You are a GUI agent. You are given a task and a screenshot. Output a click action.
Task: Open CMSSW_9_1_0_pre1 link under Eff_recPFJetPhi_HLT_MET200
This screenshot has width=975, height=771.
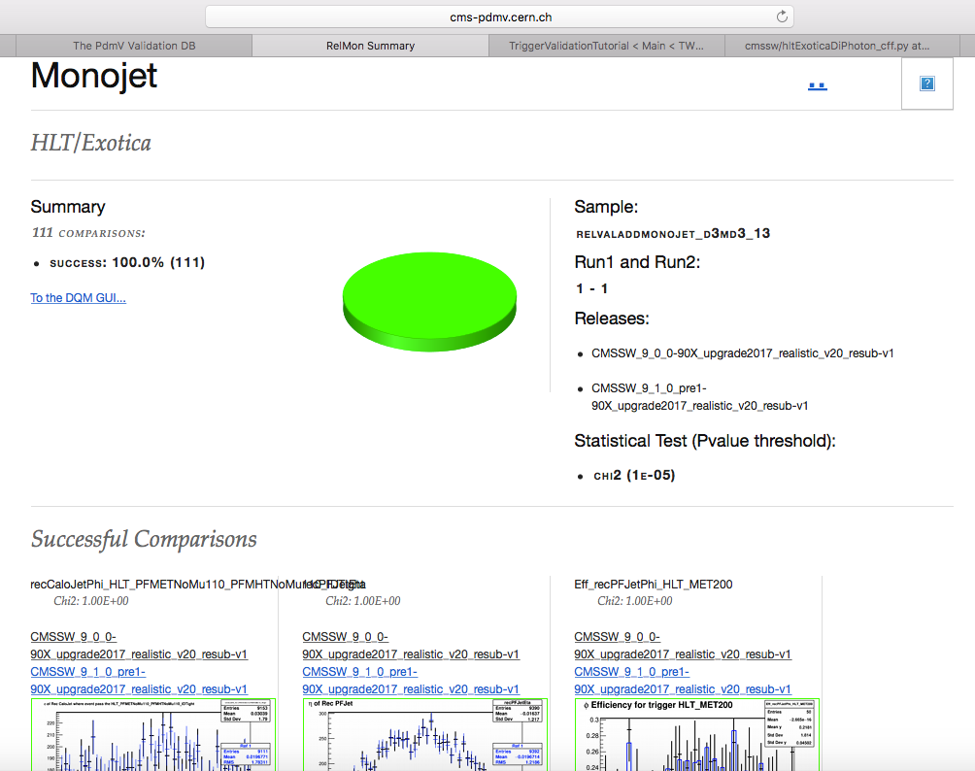[683, 681]
